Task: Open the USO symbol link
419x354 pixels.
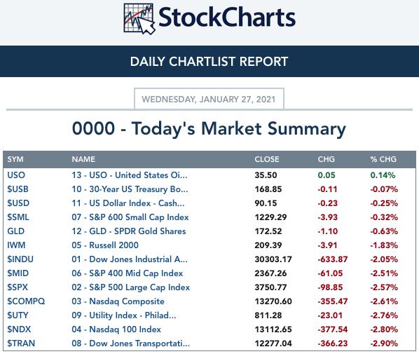Action: 16,175
